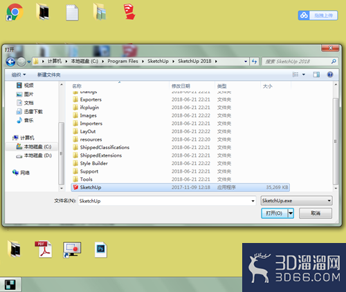Select 图片 in the navigation pane

pyautogui.click(x=25, y=94)
